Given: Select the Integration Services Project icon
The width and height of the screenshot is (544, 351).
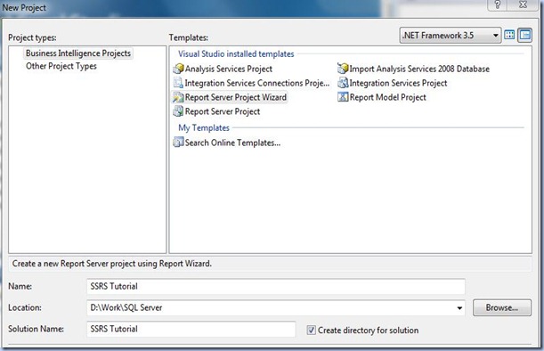Looking at the screenshot, I should (343, 83).
